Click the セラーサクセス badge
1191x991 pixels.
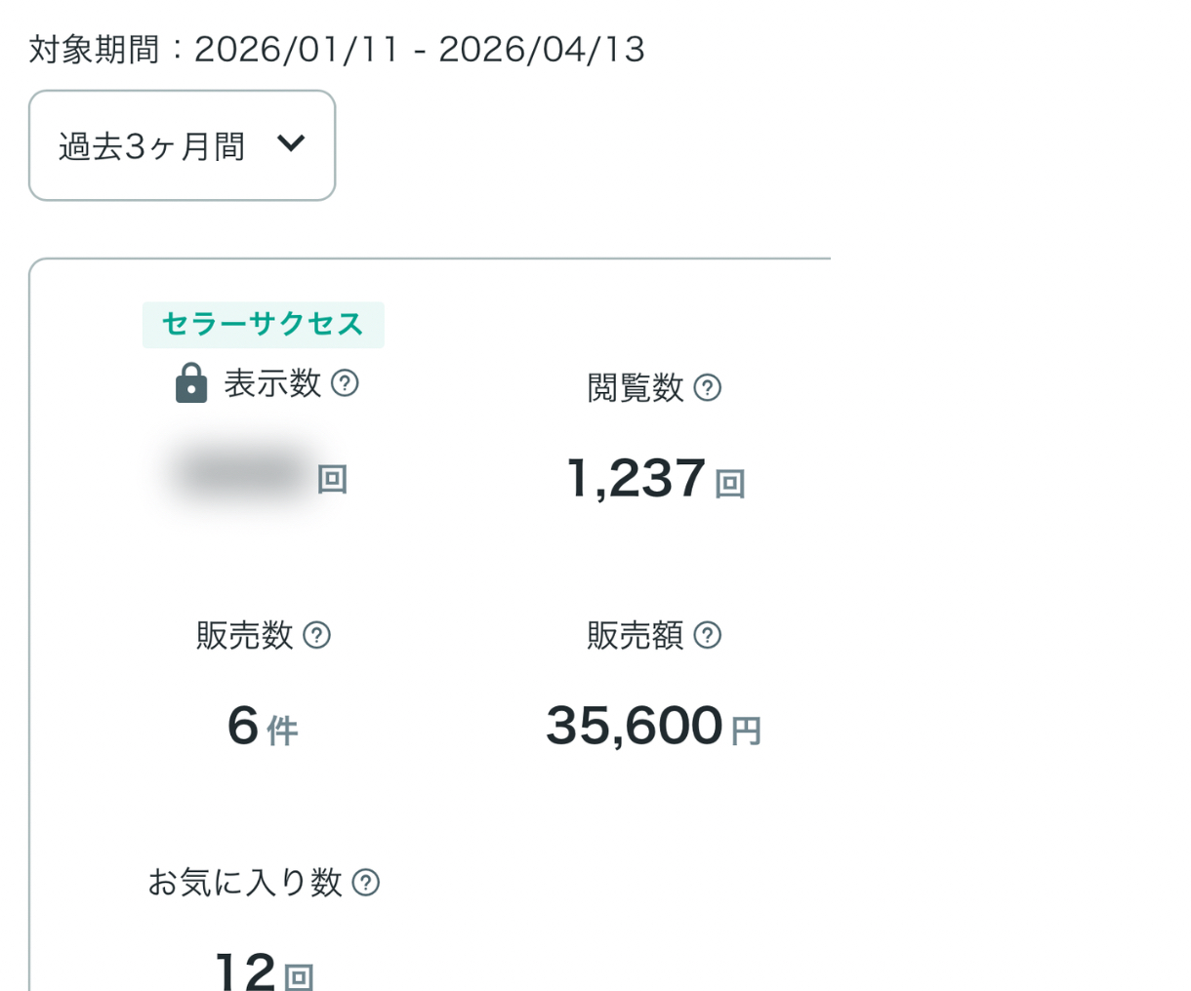tap(263, 325)
